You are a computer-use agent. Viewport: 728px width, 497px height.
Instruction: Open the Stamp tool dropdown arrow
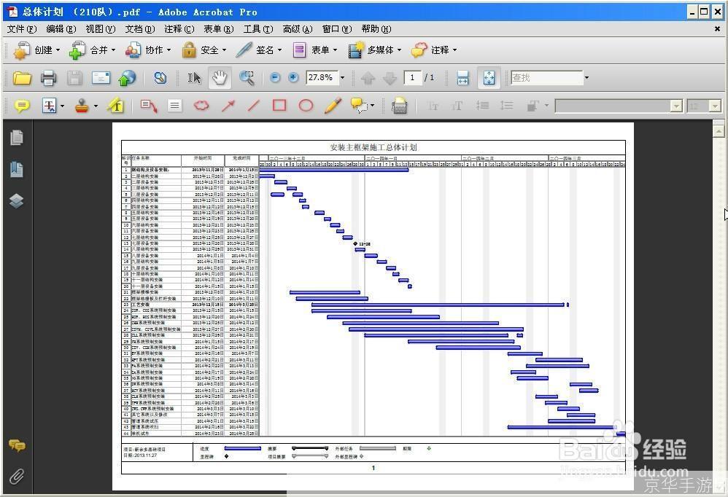(x=96, y=106)
